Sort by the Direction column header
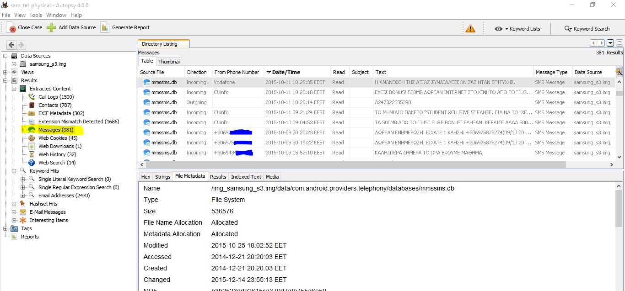 [198, 72]
